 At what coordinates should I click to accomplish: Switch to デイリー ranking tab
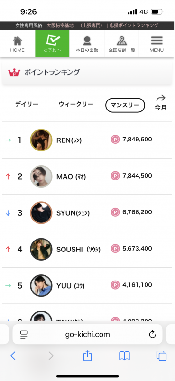[27, 104]
